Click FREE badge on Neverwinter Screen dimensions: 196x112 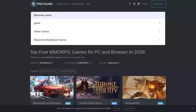[x=160, y=103]
